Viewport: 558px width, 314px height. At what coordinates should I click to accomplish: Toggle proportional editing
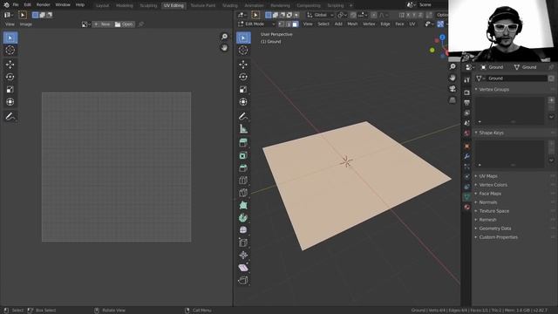374,15
